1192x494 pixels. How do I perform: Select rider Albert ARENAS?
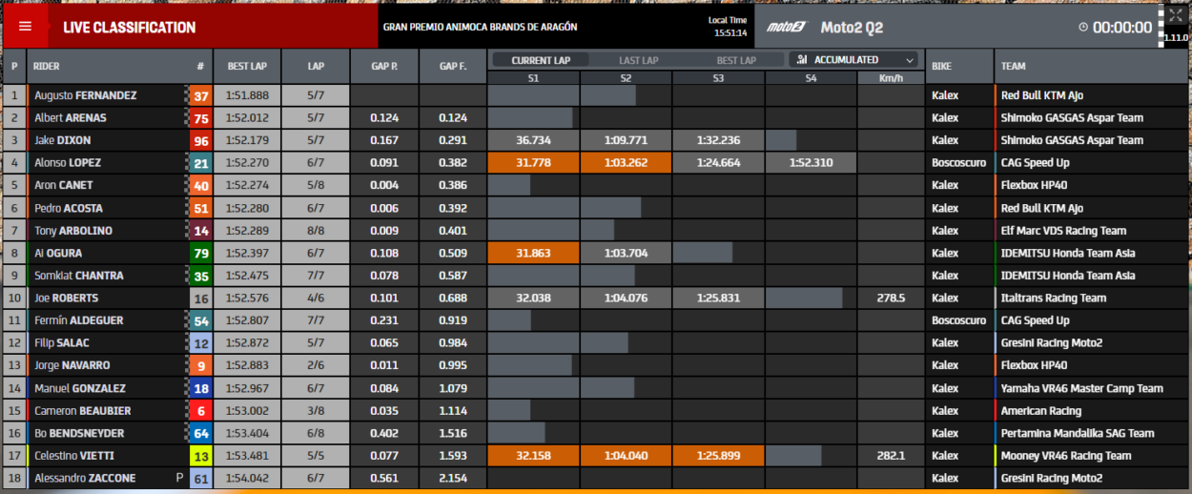[71, 118]
